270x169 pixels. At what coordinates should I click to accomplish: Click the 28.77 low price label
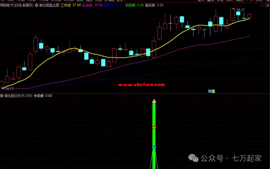[x=9, y=89]
